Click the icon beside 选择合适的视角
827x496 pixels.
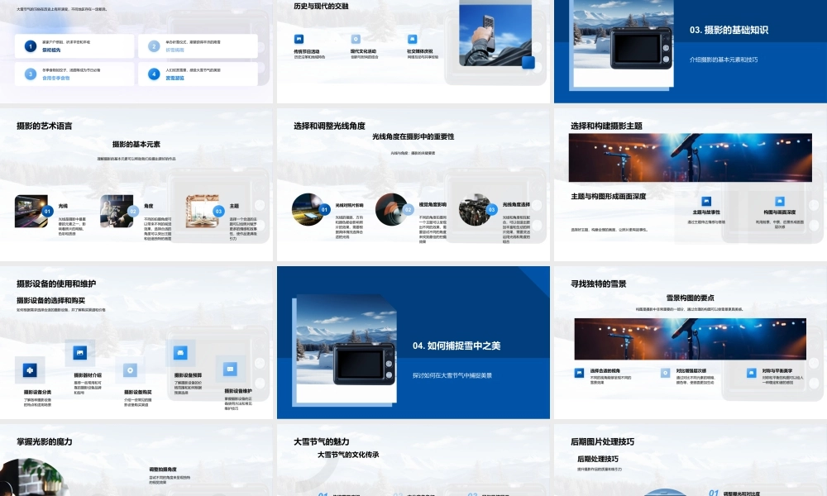click(x=579, y=373)
